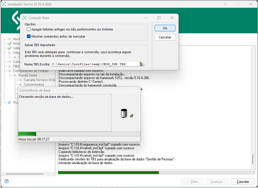Click 'Iniciando atualização da base de dados...' log line
The width and height of the screenshot is (258, 188).
(87, 163)
